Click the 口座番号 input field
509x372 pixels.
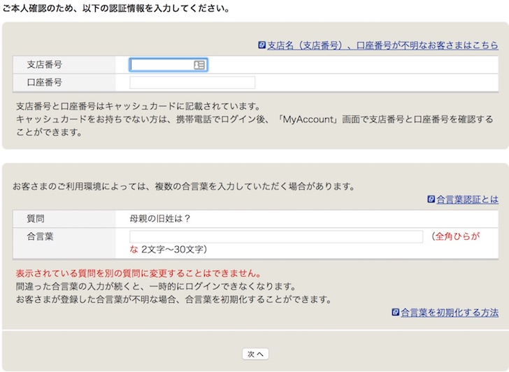click(x=192, y=83)
